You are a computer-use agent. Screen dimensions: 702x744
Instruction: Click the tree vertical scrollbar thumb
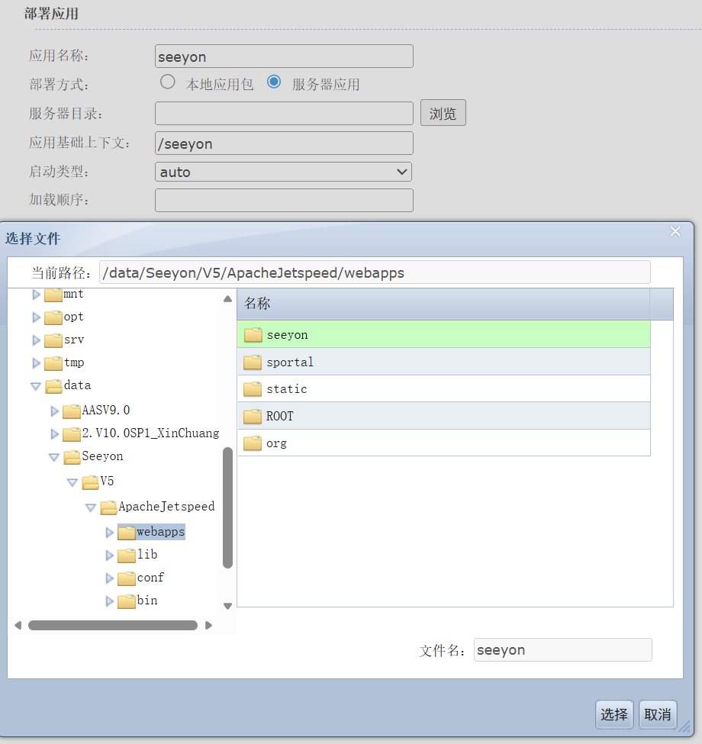[227, 507]
